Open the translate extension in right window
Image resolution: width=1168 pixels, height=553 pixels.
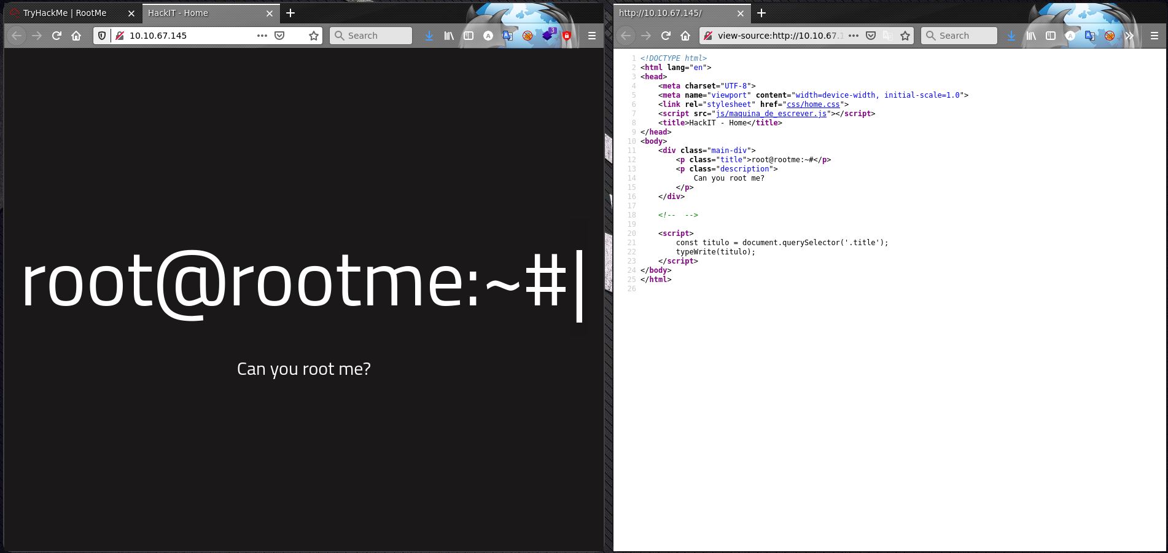[1090, 36]
